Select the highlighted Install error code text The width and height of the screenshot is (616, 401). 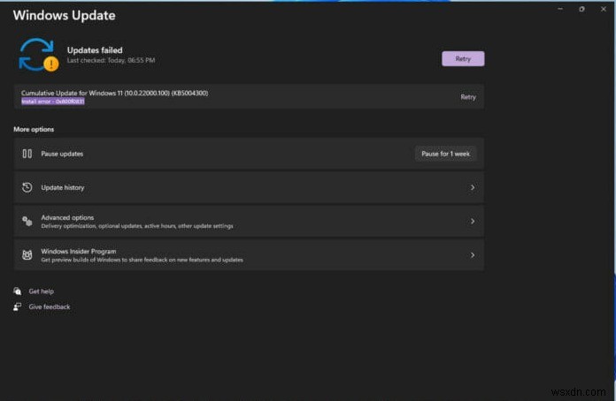coord(52,102)
